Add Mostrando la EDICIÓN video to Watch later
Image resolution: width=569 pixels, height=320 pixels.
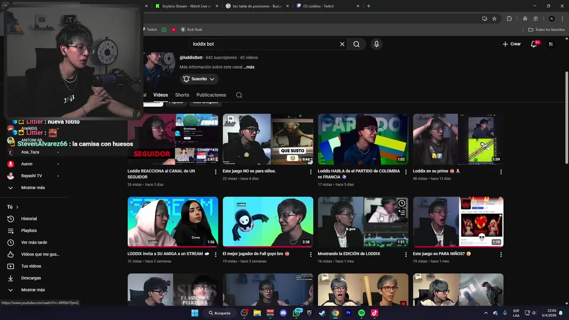(401, 203)
